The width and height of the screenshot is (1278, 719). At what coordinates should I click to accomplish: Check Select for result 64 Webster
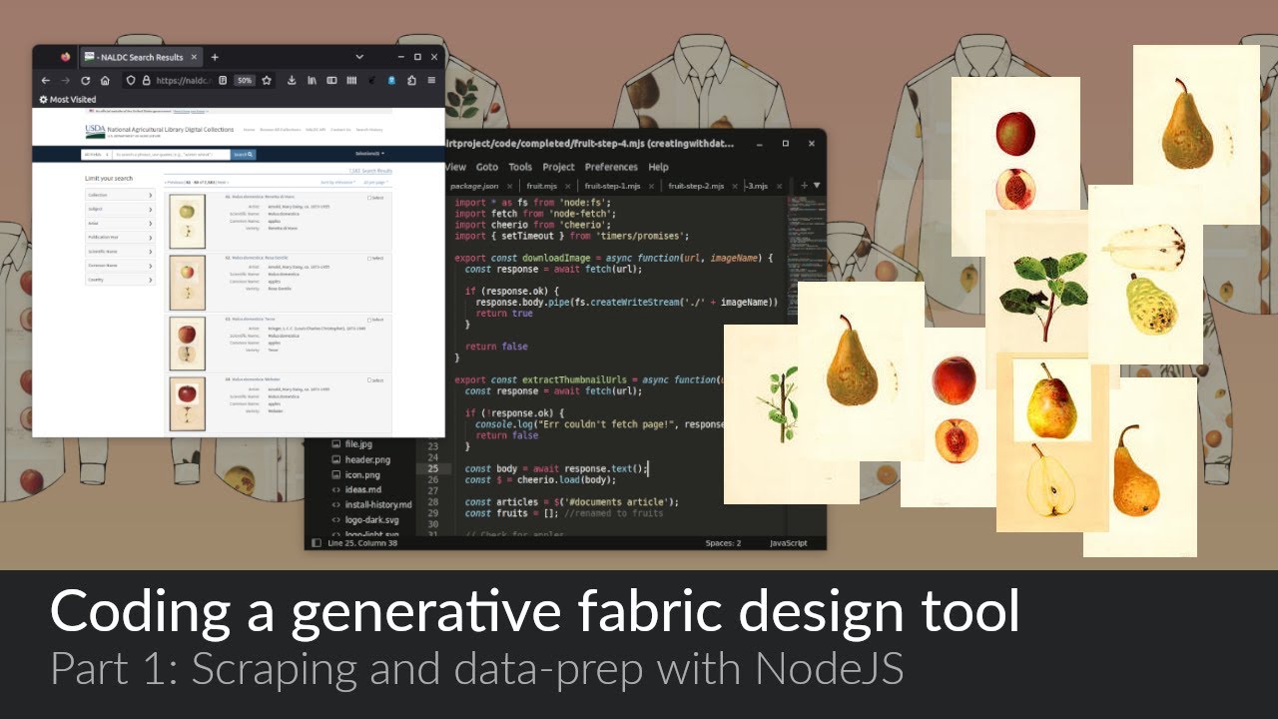pyautogui.click(x=369, y=380)
